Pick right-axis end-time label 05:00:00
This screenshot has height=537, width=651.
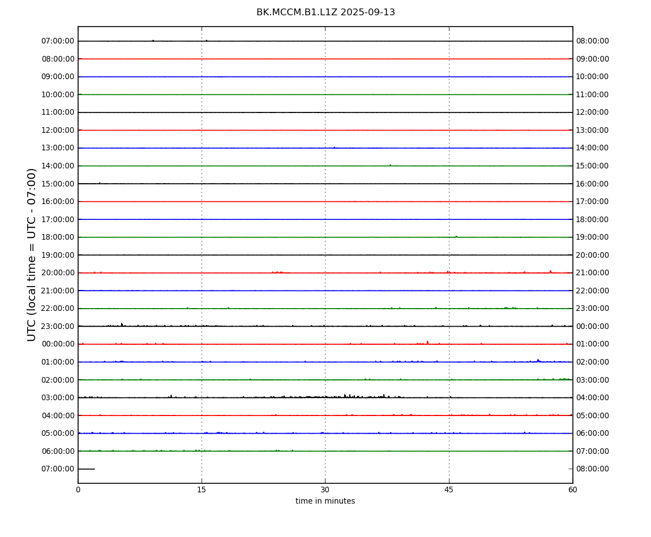[593, 415]
